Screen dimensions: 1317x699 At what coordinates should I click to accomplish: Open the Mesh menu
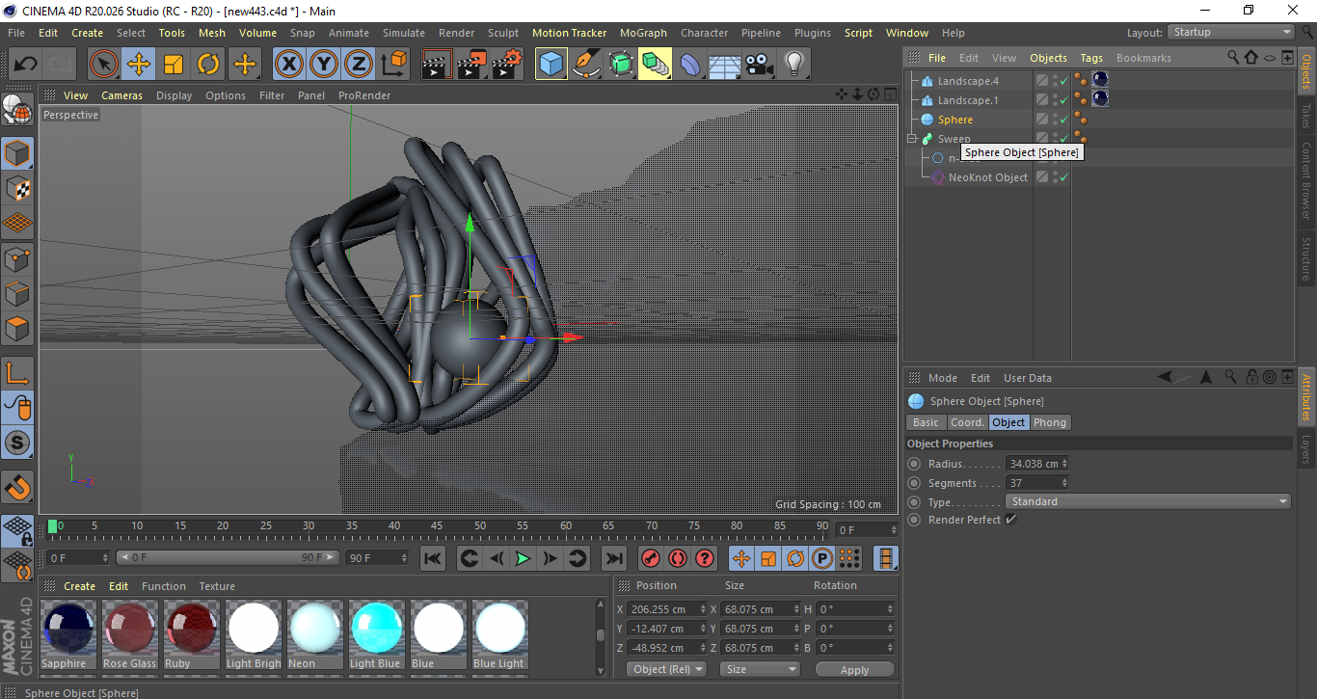click(212, 33)
